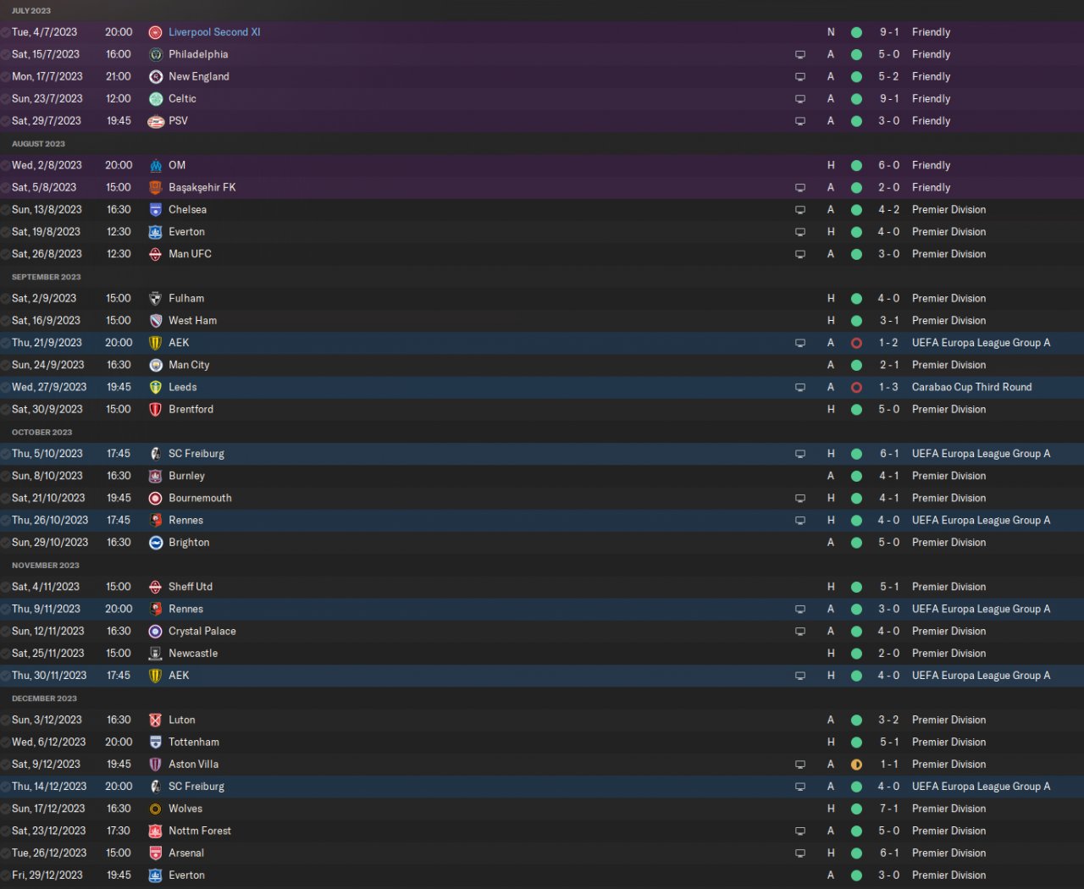Click the green win dot for Man City
This screenshot has height=889, width=1084.
click(x=856, y=365)
